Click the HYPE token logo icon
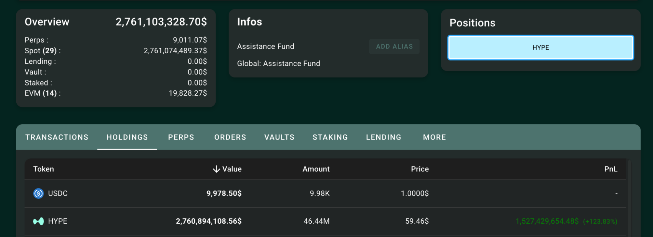 click(x=39, y=221)
